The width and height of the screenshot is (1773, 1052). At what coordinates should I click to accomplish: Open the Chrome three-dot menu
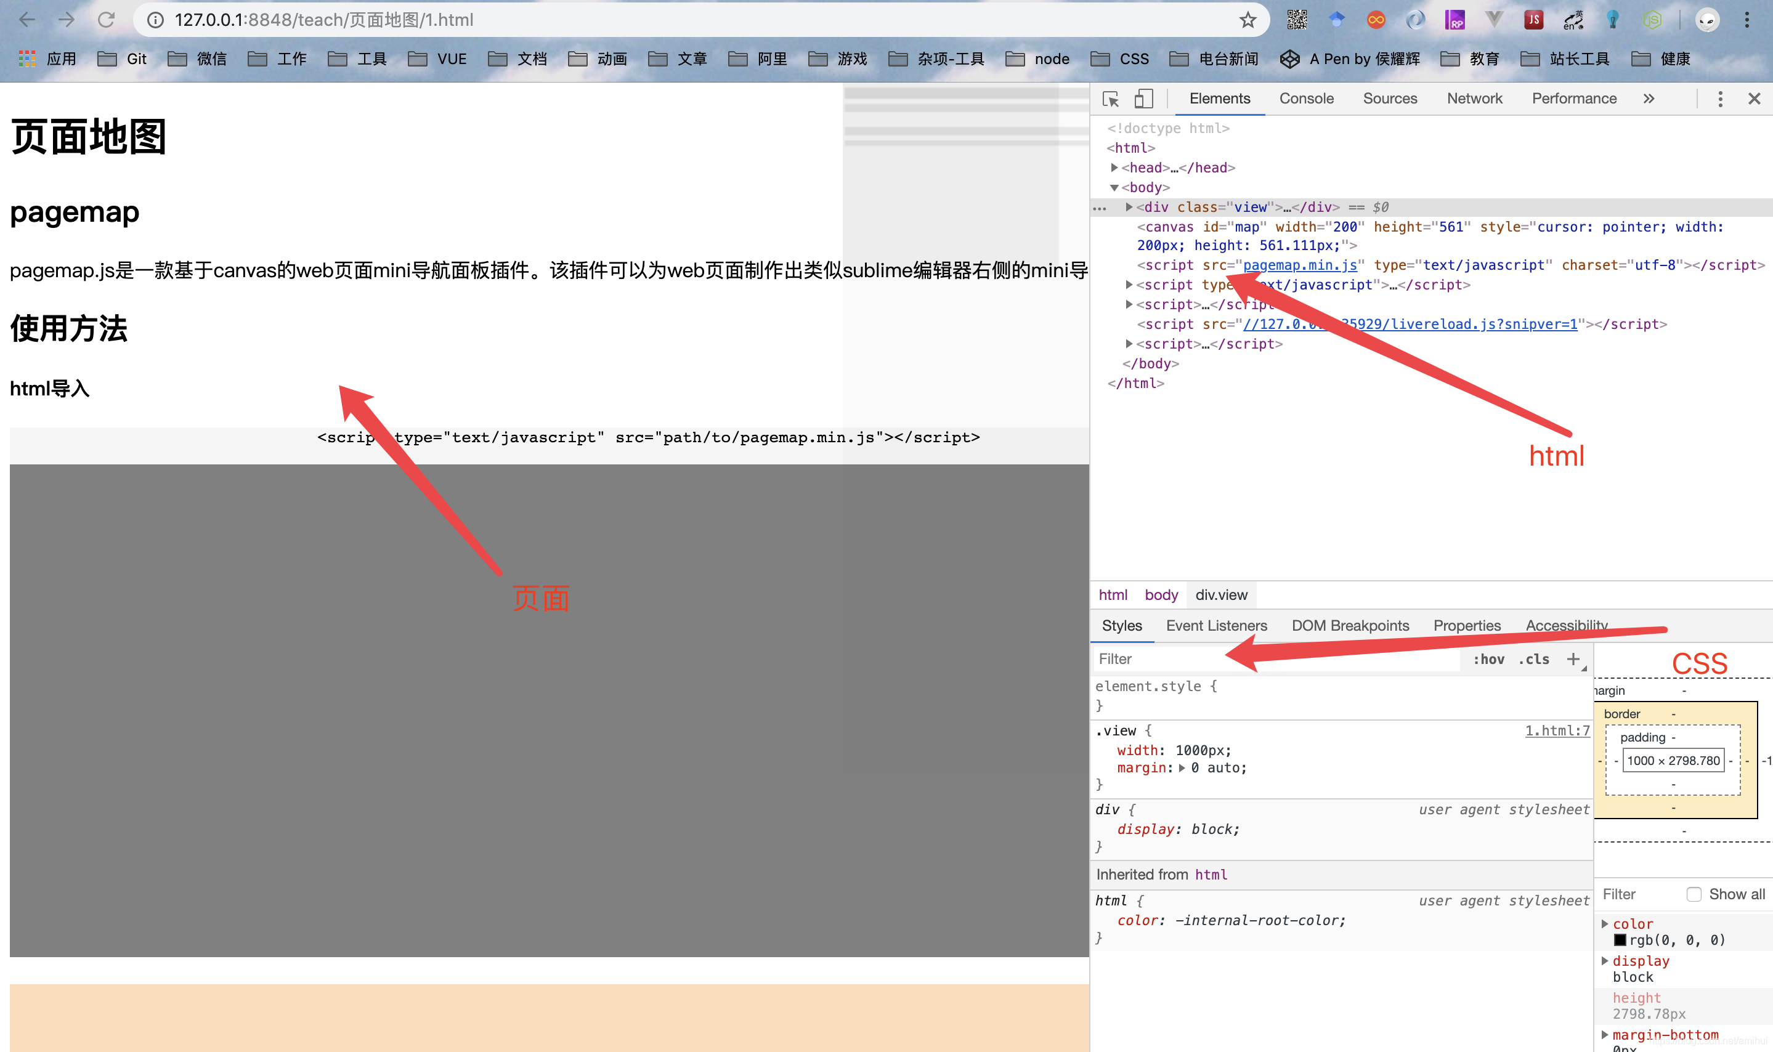(1747, 20)
